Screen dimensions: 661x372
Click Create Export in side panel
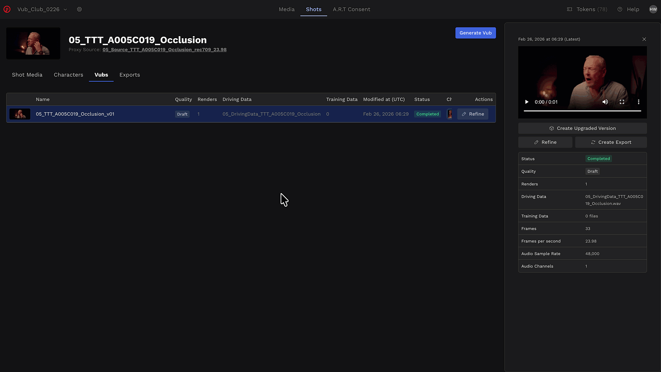click(x=611, y=142)
